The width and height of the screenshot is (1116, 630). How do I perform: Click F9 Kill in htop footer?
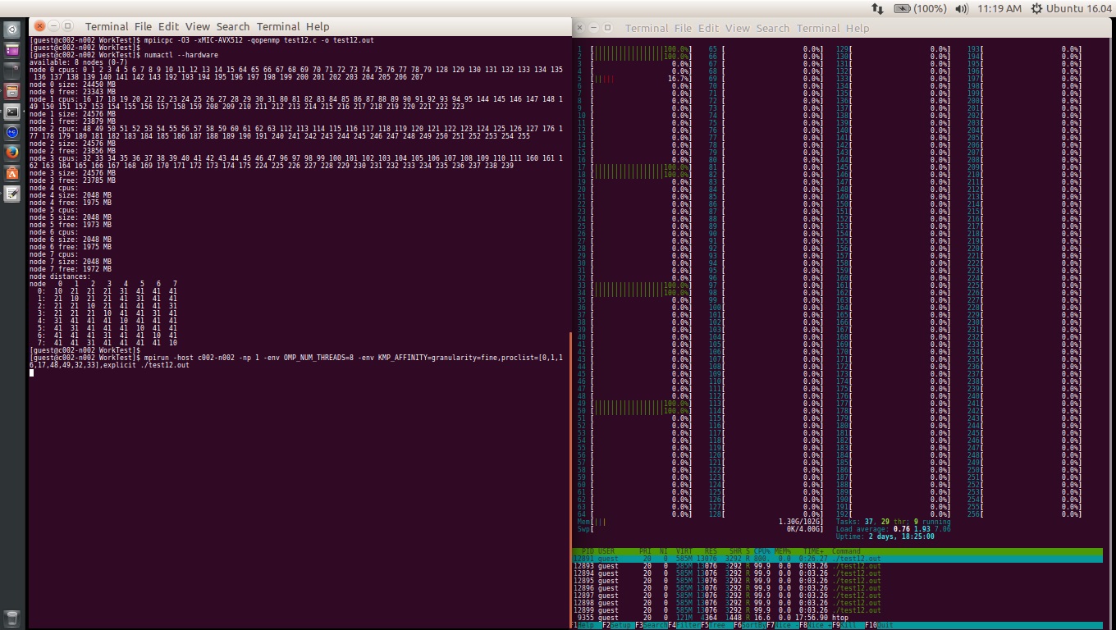tap(848, 625)
